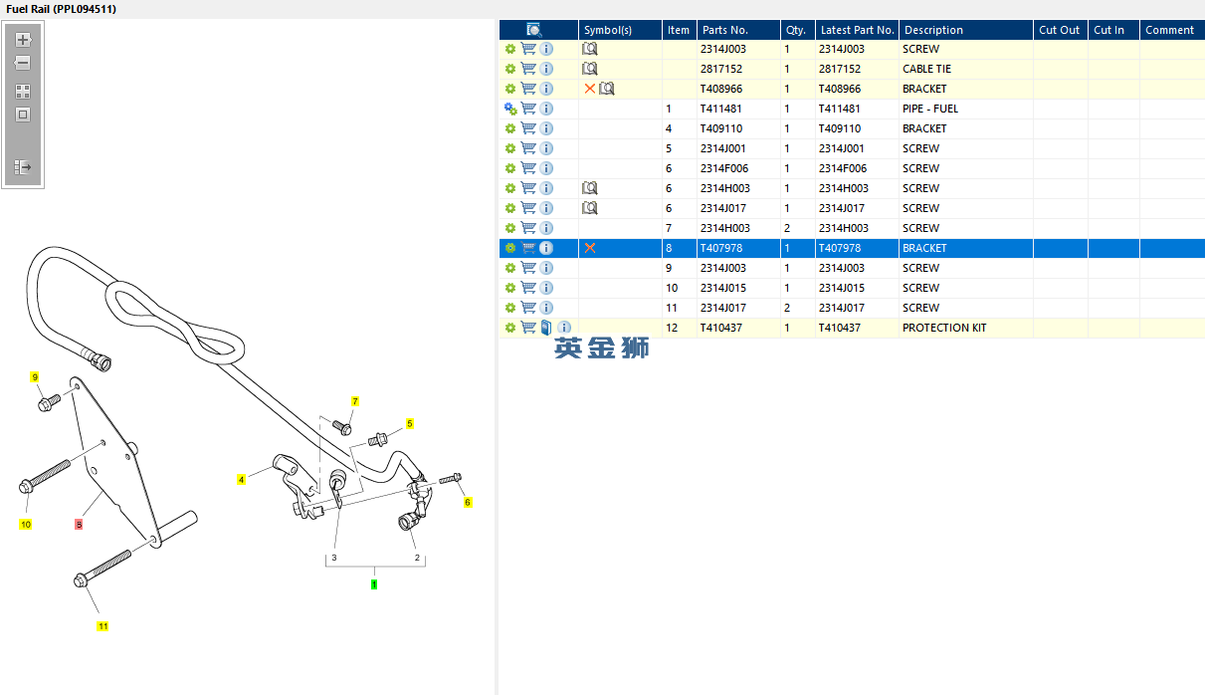The height and width of the screenshot is (695, 1205).
Task: Click the single-square fit view icon
Action: pos(23,115)
